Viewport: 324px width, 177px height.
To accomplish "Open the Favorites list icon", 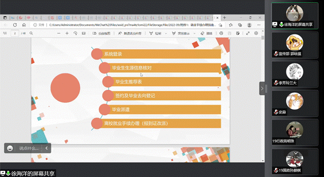I will click(231, 25).
